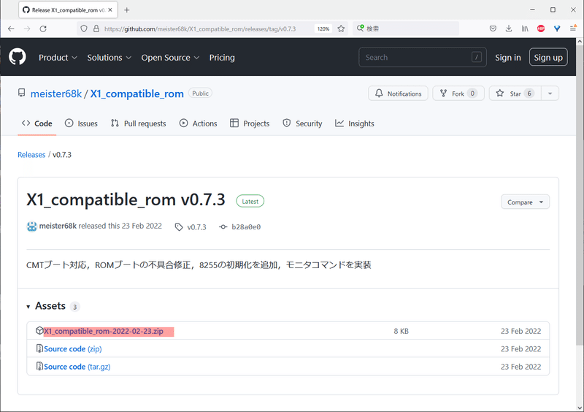Switch to the Issues tab
Screen dimensions: 584x412
tap(81, 123)
